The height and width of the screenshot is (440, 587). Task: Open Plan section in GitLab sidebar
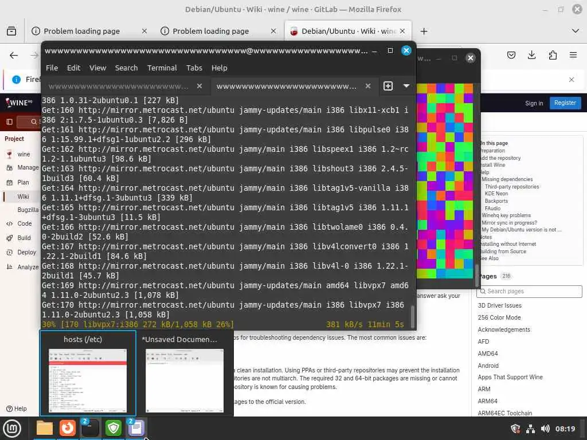pos(23,182)
